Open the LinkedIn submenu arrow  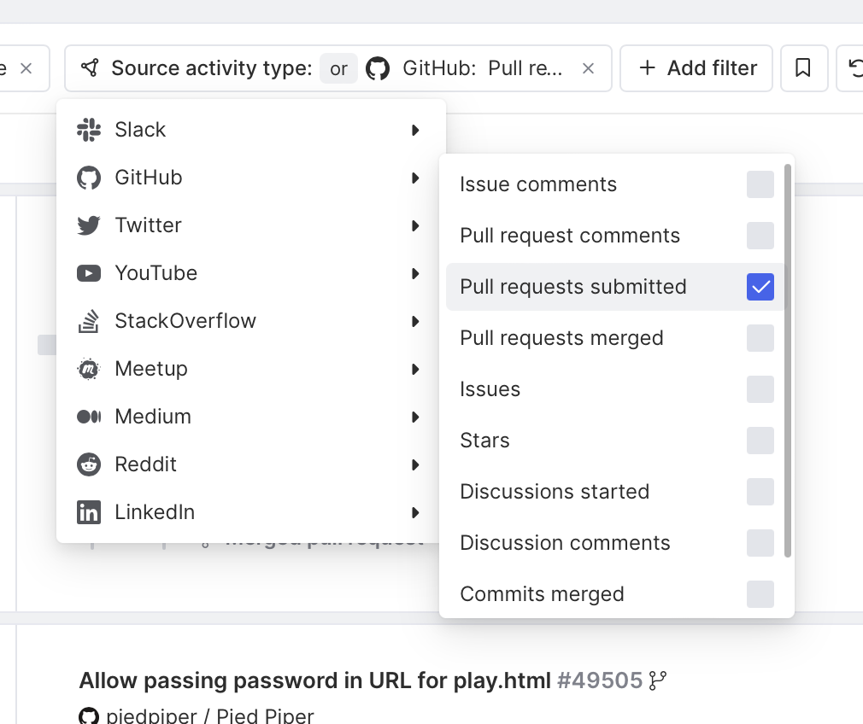tap(415, 512)
